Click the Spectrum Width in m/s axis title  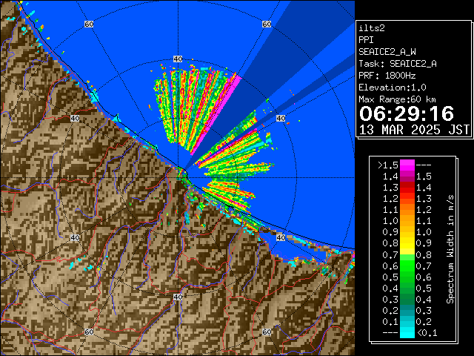[450, 249]
